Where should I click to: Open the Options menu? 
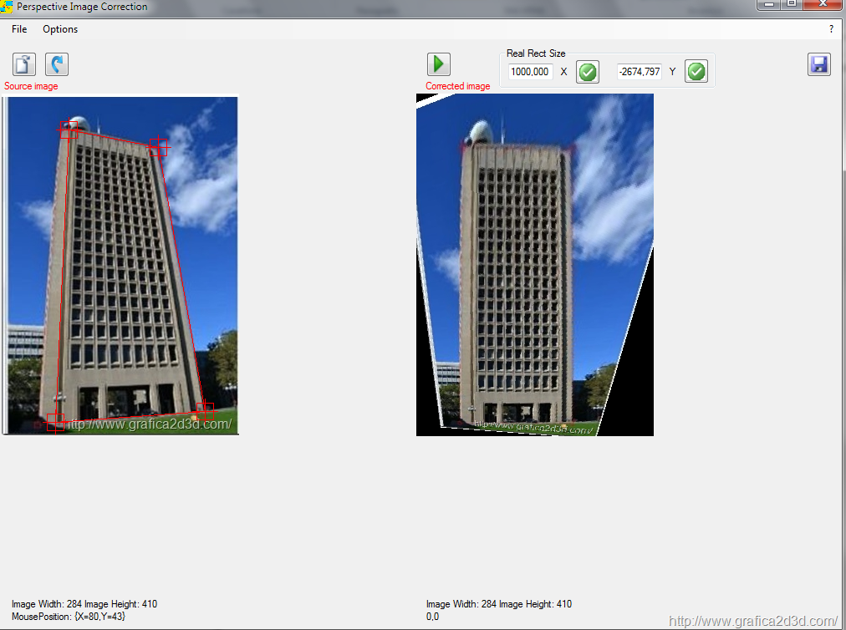(60, 29)
